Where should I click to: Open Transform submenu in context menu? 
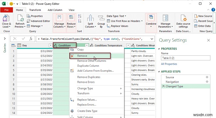[97, 93]
